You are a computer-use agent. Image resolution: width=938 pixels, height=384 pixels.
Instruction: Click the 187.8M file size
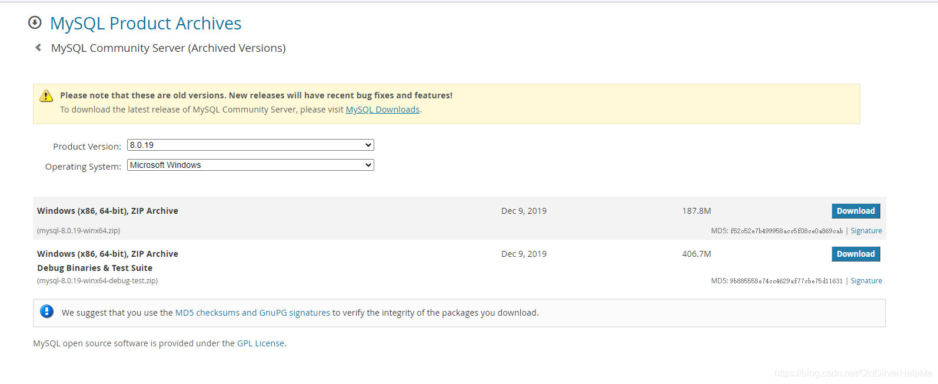[697, 211]
